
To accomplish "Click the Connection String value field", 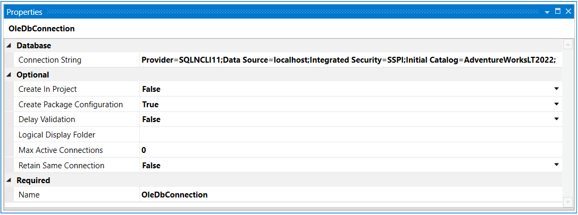I will coord(348,60).
